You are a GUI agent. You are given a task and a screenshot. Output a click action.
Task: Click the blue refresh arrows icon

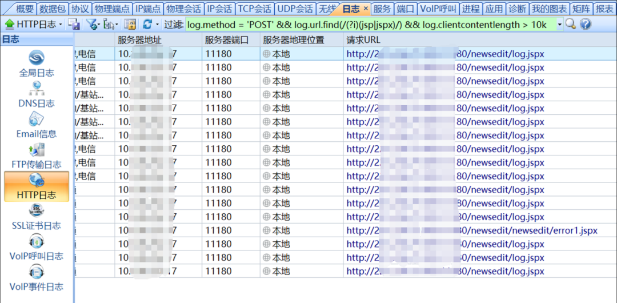click(x=147, y=25)
